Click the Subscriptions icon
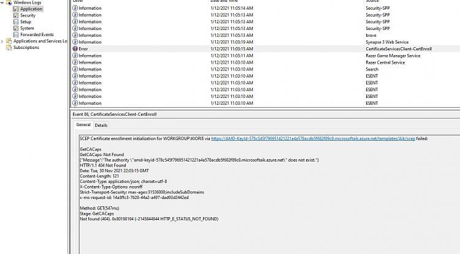460x254 pixels. pos(9,47)
